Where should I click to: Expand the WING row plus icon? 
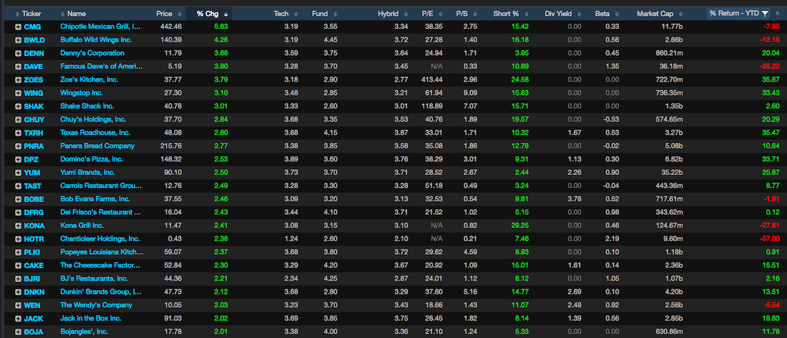[18, 93]
